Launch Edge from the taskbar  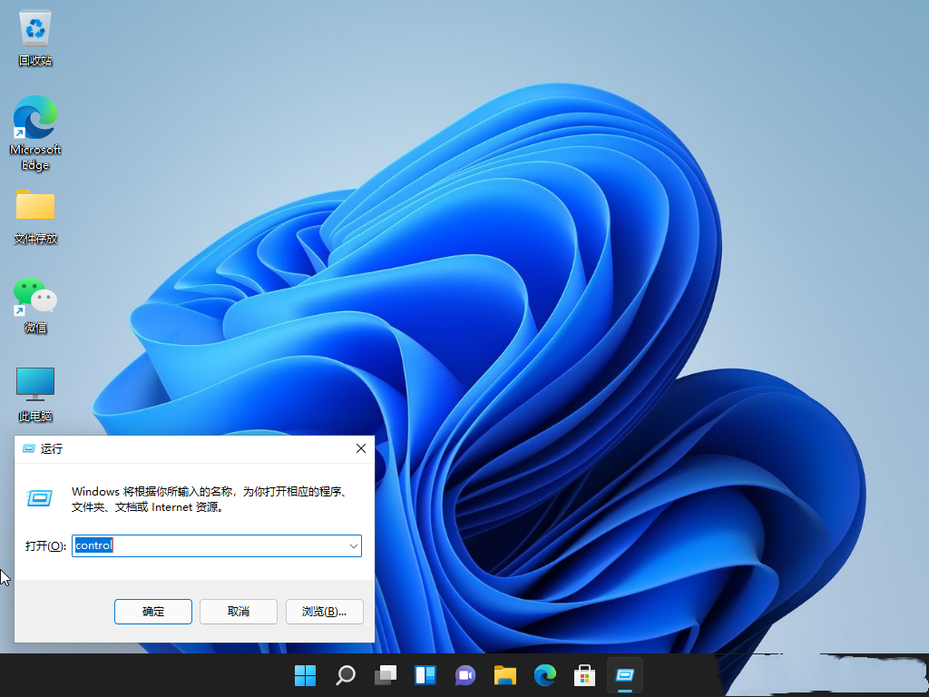tap(544, 675)
